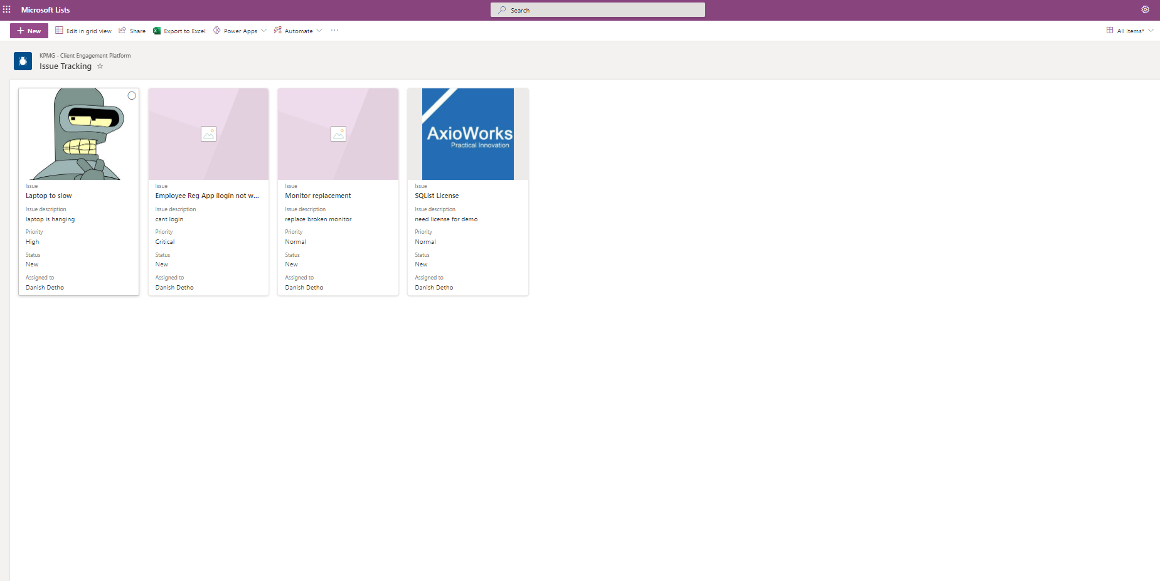This screenshot has width=1160, height=581.
Task: Open the Monitor replacement issue title
Action: [318, 196]
